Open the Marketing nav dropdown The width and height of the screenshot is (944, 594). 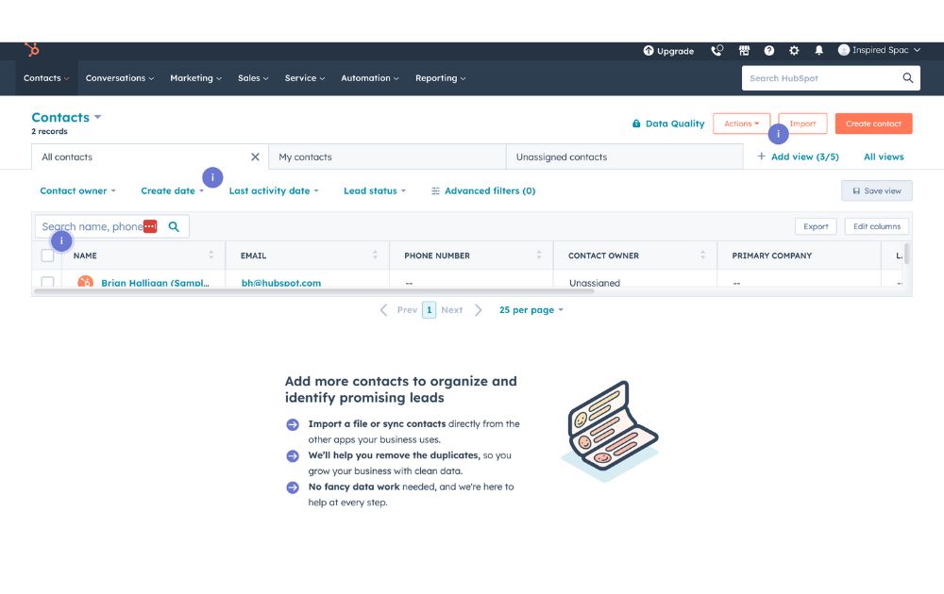point(195,78)
